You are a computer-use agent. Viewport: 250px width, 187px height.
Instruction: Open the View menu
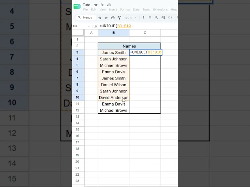(x=103, y=9)
